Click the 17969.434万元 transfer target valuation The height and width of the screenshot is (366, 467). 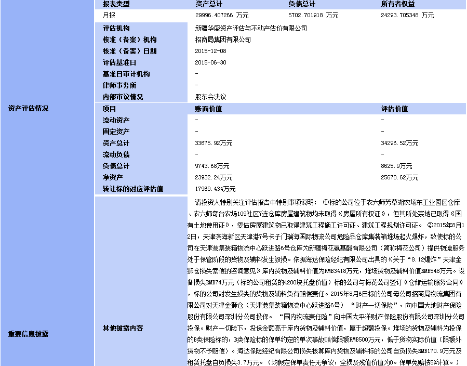215,189
